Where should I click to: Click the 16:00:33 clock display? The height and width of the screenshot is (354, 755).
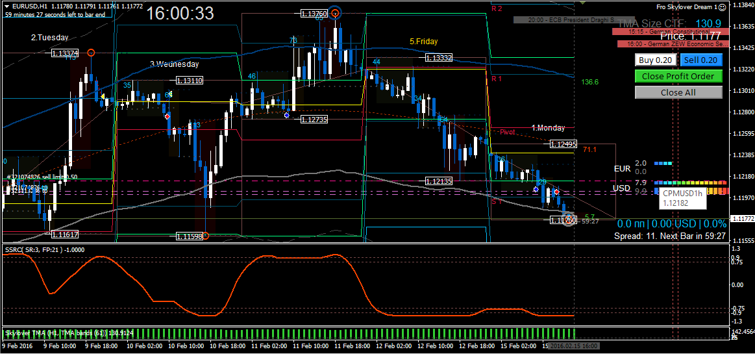[180, 13]
